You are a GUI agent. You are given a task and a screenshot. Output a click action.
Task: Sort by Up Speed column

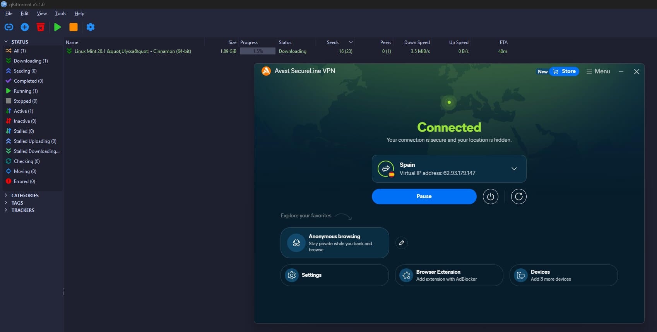[459, 42]
